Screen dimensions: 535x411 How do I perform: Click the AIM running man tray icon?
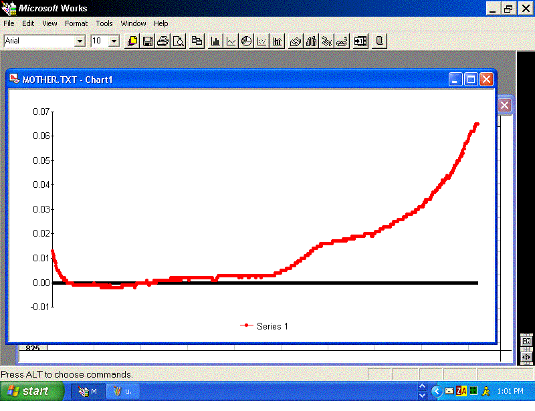[486, 391]
